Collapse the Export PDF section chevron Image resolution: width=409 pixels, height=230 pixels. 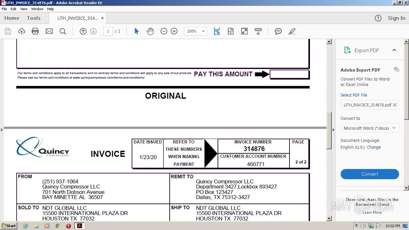tap(394, 50)
